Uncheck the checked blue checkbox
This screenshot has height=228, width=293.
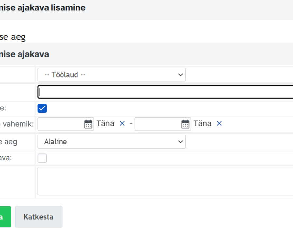pos(42,108)
